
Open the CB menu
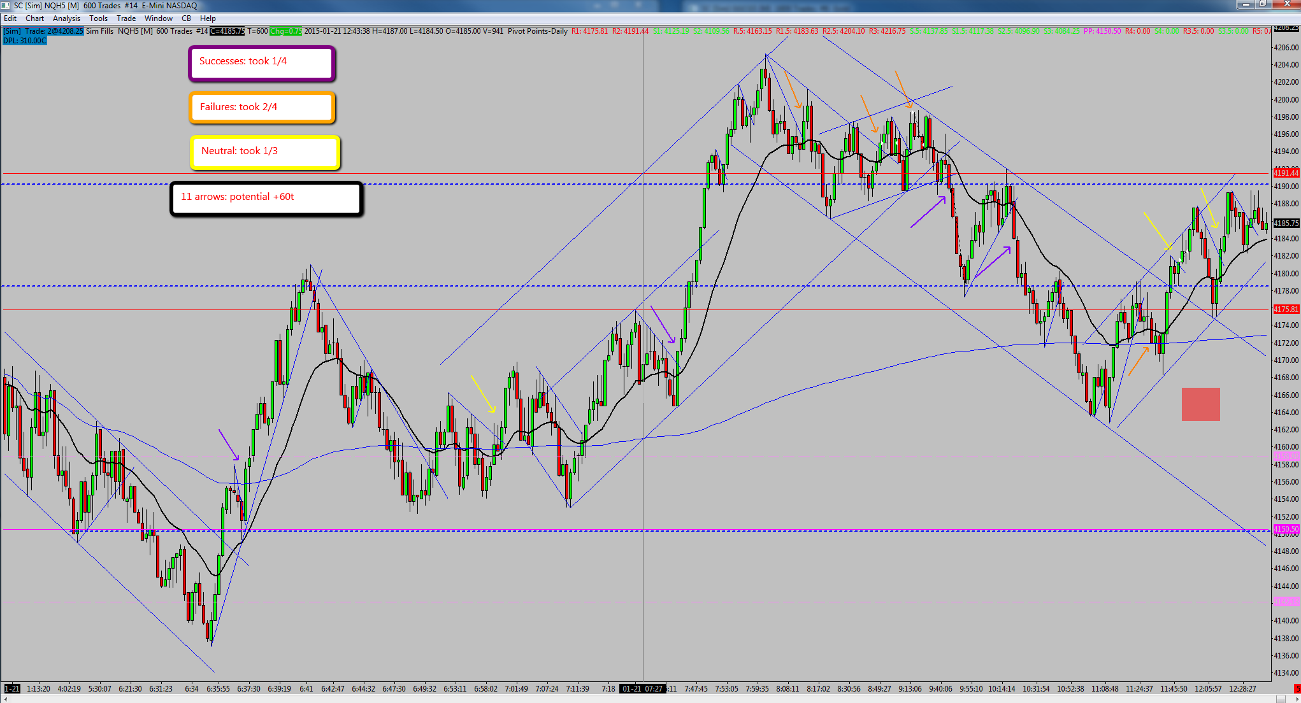pos(186,18)
